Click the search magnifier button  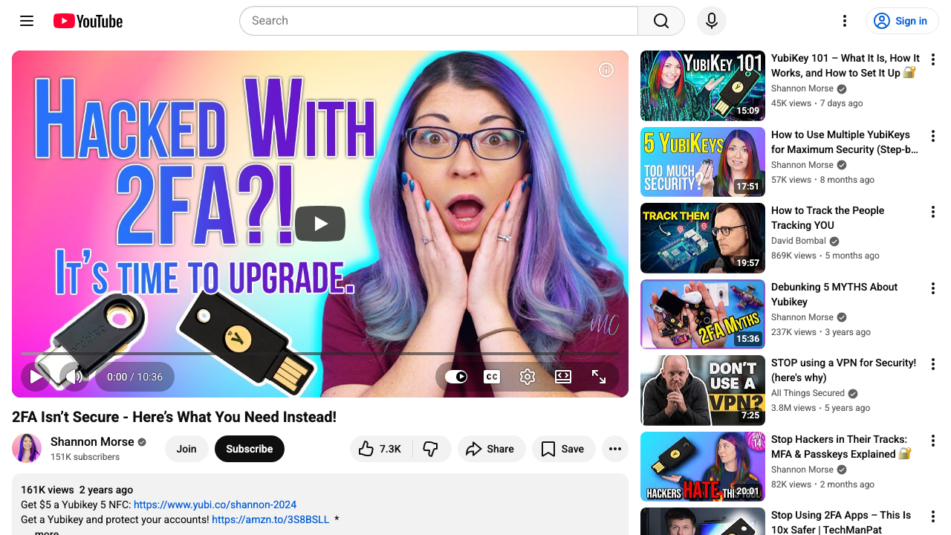[661, 21]
